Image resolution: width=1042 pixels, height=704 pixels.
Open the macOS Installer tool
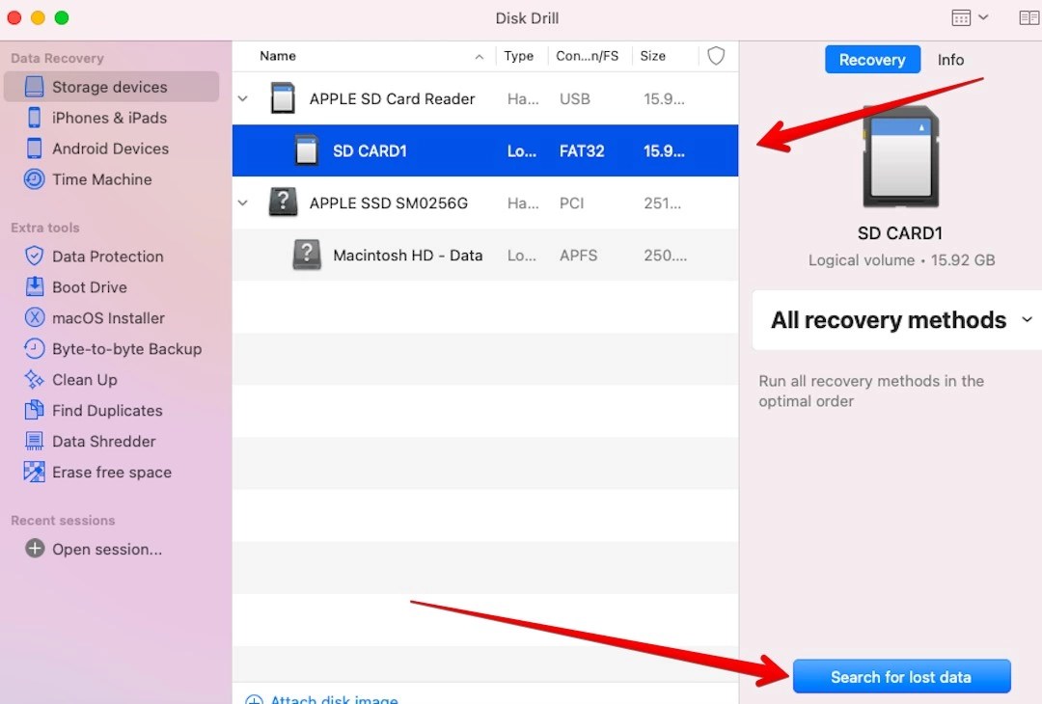tap(108, 318)
